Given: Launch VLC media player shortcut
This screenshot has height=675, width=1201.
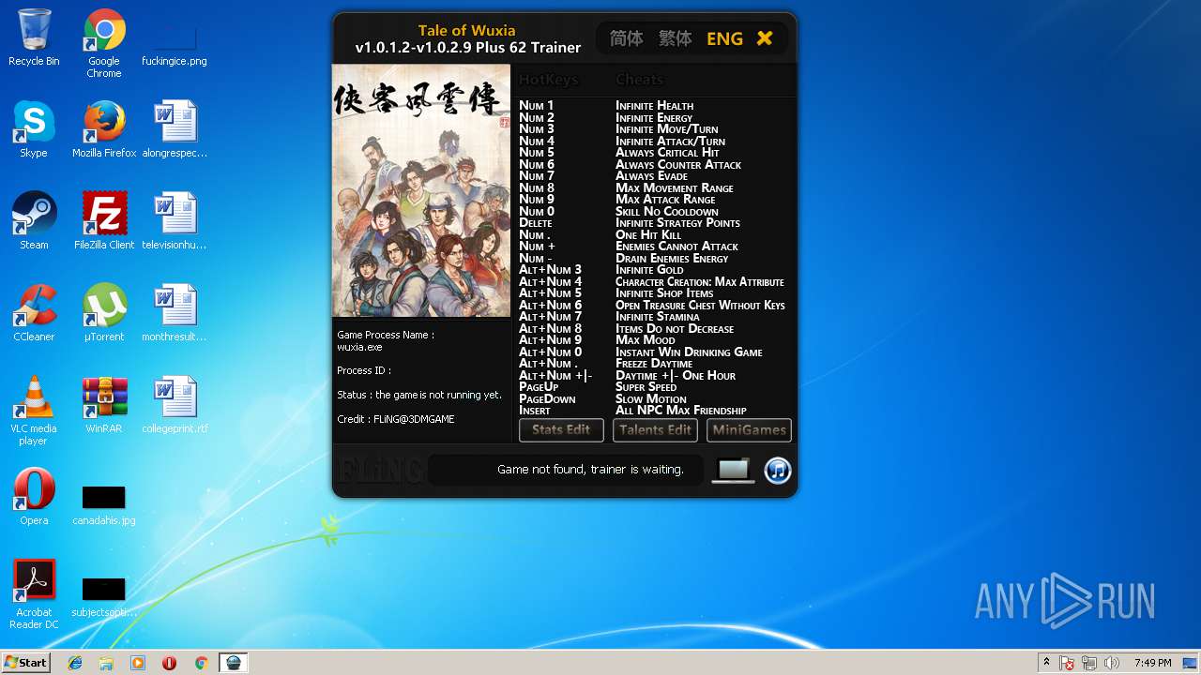Looking at the screenshot, I should 34,411.
